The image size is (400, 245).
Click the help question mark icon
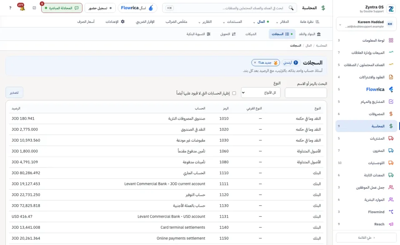10,8
